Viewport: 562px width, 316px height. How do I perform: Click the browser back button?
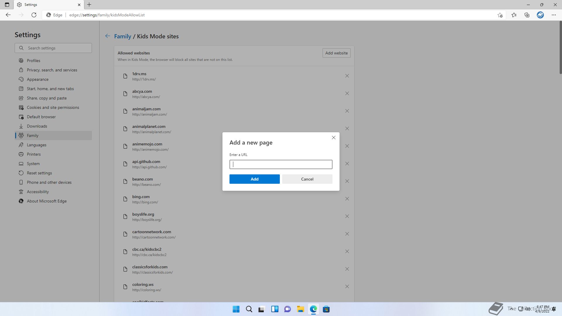coord(8,15)
